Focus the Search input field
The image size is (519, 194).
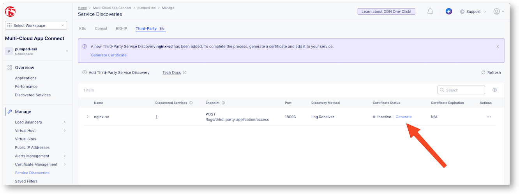(461, 90)
